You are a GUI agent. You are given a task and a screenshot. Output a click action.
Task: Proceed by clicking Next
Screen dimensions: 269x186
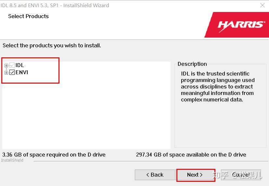[x=195, y=175]
